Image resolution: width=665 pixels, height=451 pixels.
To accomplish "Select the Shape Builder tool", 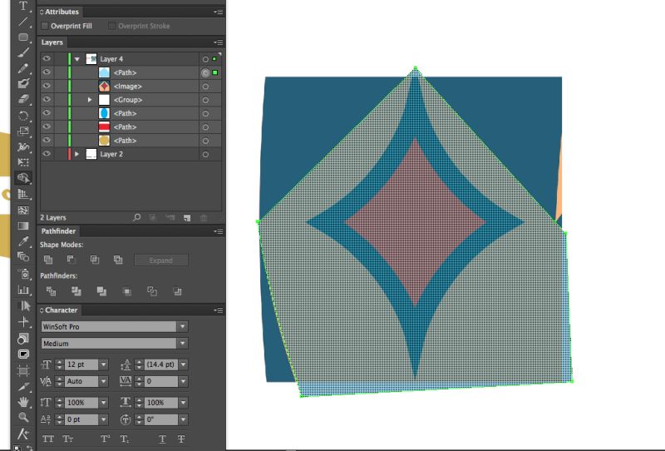I will pyautogui.click(x=23, y=178).
